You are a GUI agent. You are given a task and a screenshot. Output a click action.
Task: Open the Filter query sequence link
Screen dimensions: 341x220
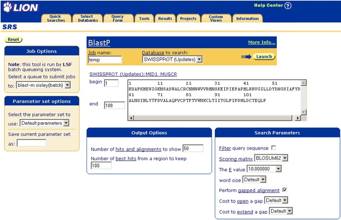[225, 148]
